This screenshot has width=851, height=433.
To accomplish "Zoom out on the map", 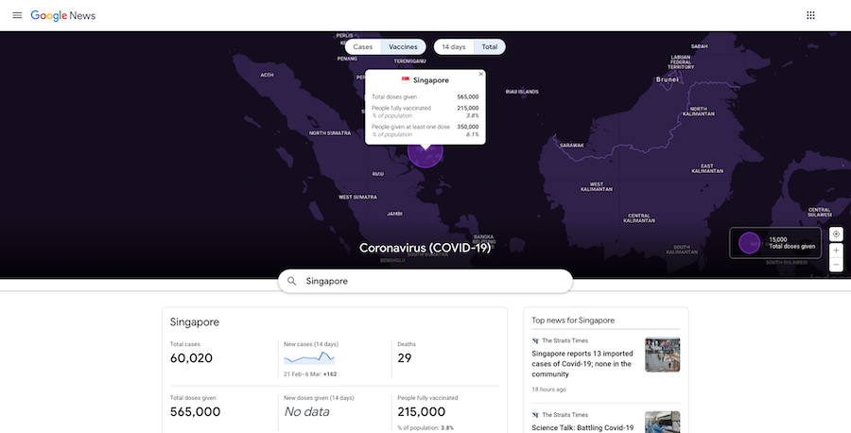I will pyautogui.click(x=836, y=265).
